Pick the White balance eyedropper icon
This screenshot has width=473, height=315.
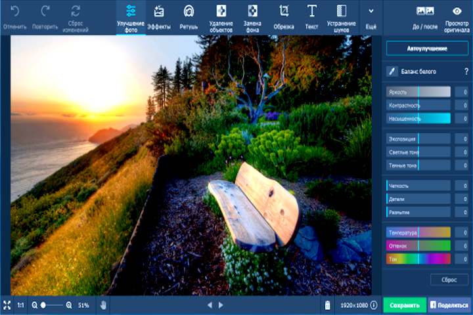tap(392, 71)
